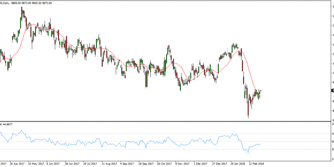Click the Daily OHLC price header text

[x=26, y=3]
